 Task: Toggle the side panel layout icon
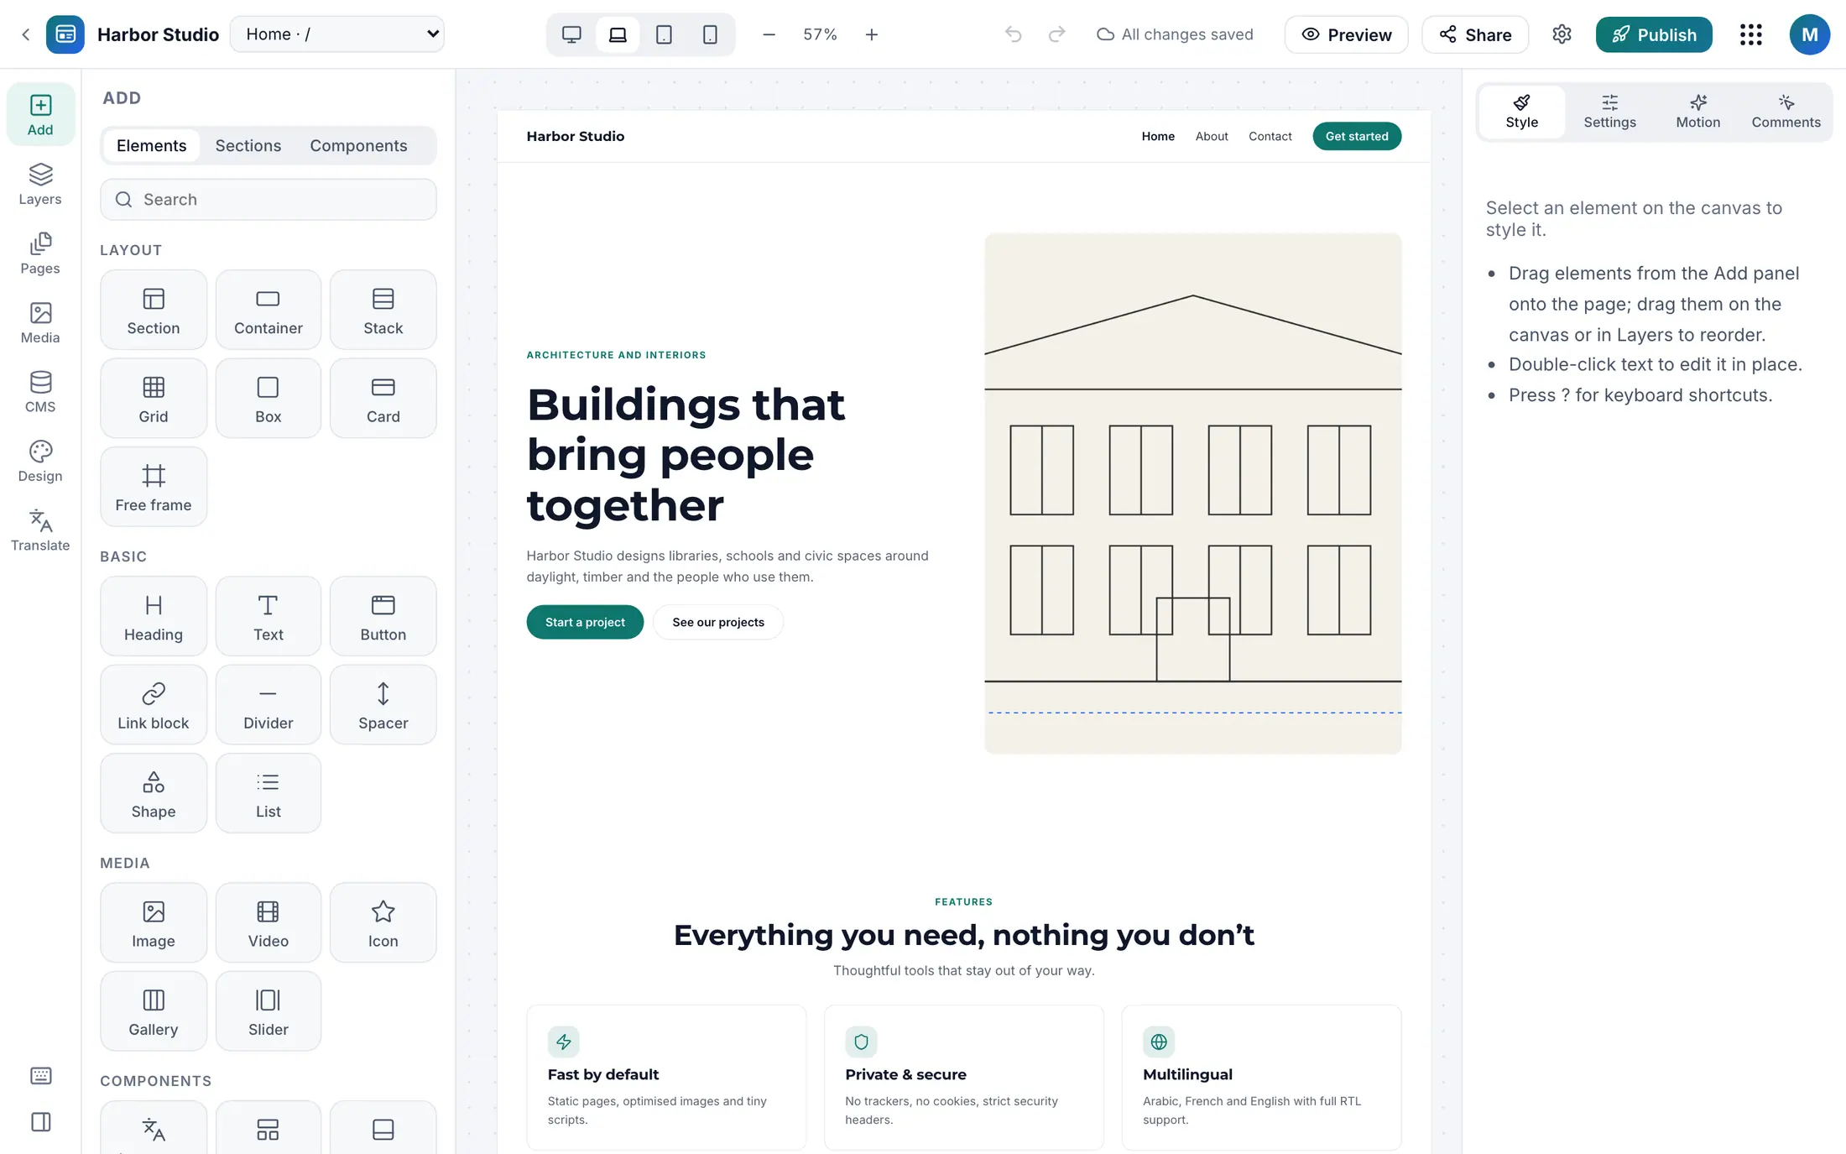coord(40,1122)
